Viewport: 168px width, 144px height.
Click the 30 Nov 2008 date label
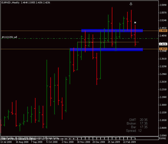(84, 142)
